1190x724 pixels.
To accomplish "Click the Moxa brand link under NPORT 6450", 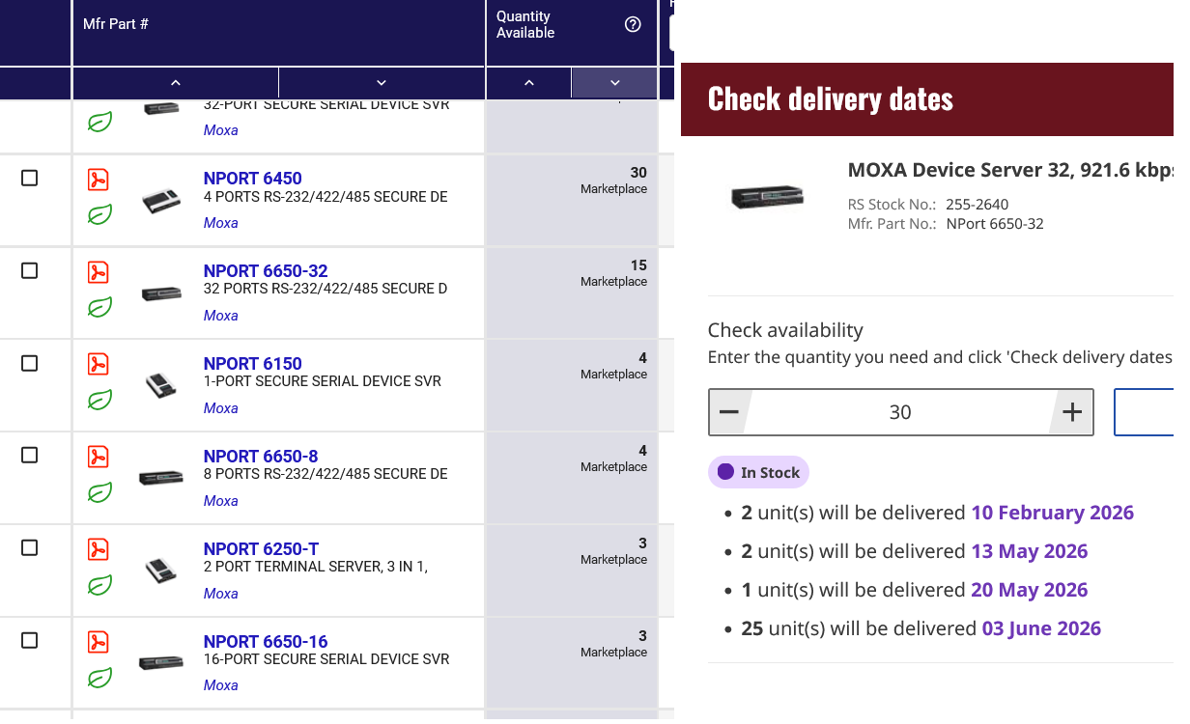I will pos(221,223).
